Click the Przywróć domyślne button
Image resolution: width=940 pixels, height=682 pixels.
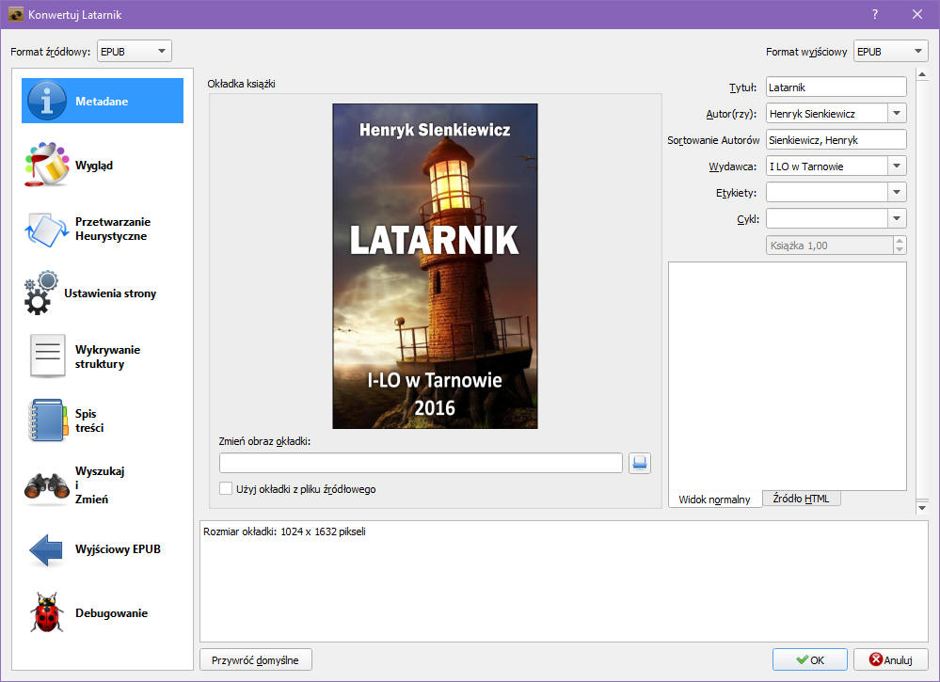tap(255, 660)
